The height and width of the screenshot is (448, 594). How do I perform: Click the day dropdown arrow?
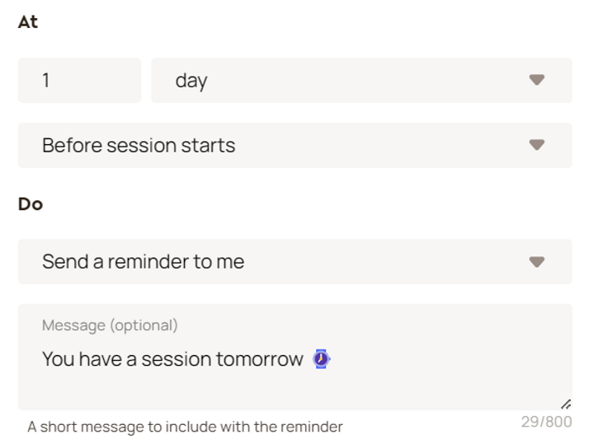[536, 81]
